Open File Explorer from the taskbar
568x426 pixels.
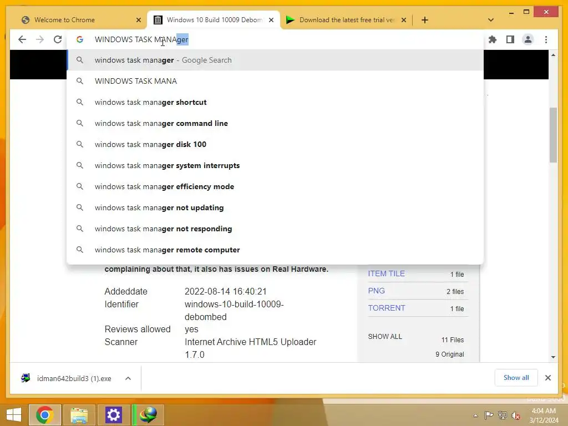[79, 415]
